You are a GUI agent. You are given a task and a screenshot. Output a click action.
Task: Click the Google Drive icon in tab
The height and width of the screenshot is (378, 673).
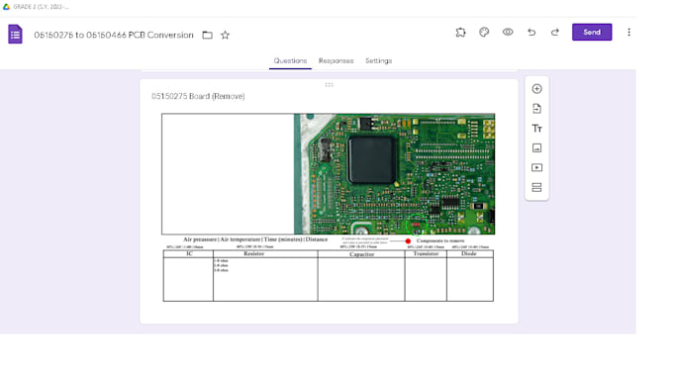coord(6,7)
